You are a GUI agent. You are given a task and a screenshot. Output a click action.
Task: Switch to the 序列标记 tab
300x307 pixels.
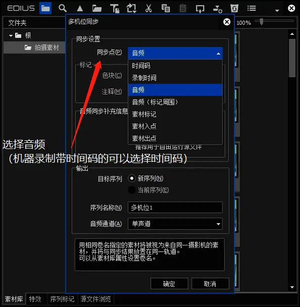point(62,299)
